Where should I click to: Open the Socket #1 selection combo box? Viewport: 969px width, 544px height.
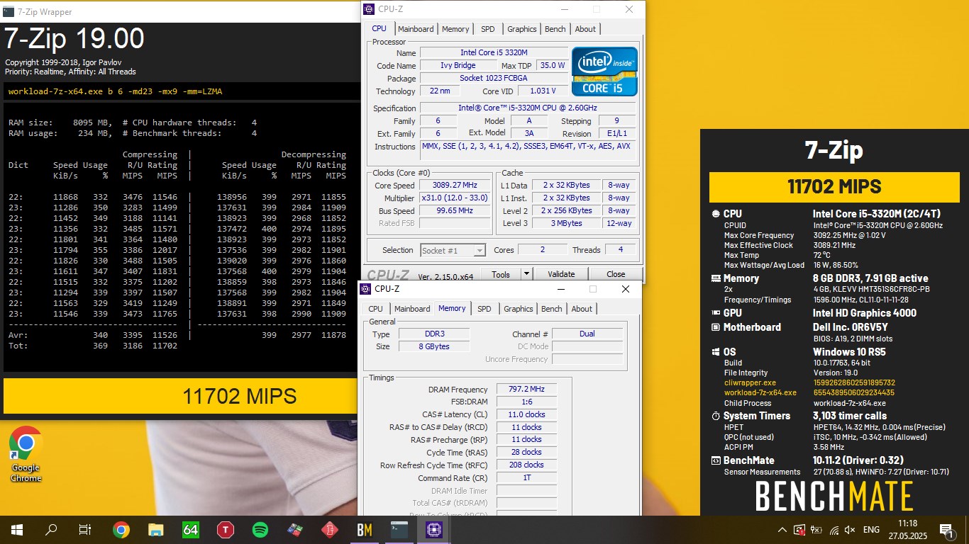point(453,250)
